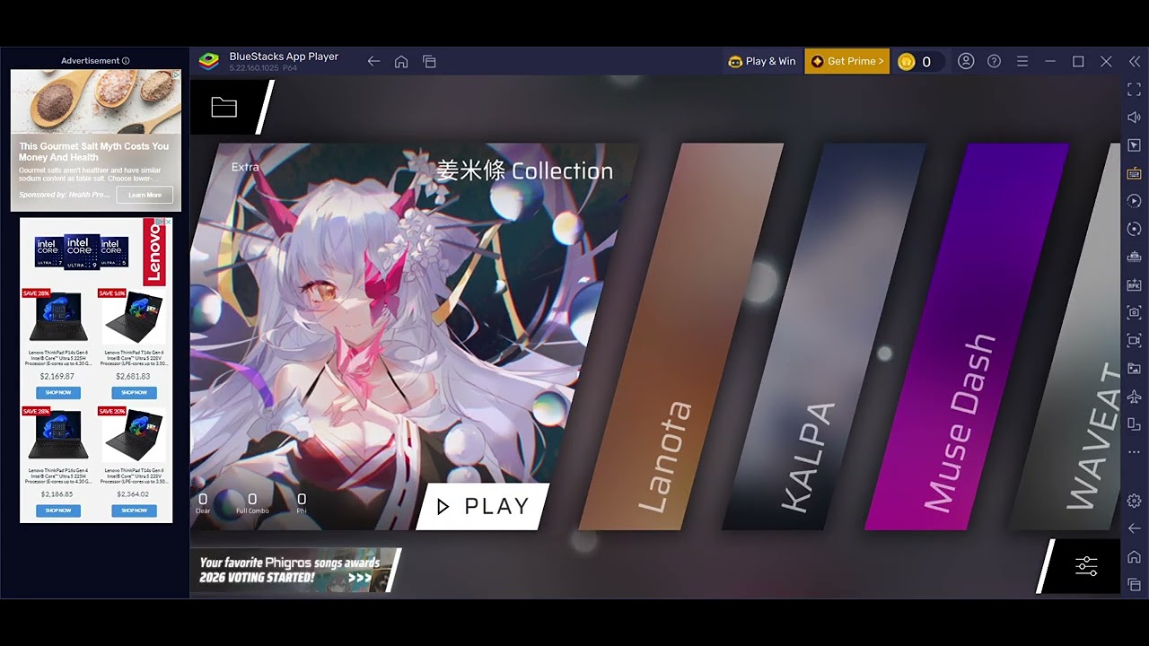The image size is (1149, 646).
Task: Click Learn More on the salt ad
Action: 145,195
